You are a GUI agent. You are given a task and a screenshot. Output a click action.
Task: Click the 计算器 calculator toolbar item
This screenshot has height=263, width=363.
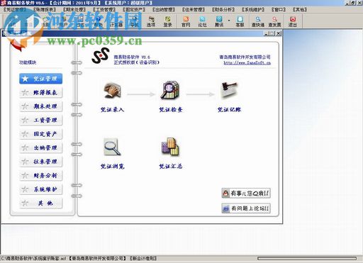tap(116, 22)
